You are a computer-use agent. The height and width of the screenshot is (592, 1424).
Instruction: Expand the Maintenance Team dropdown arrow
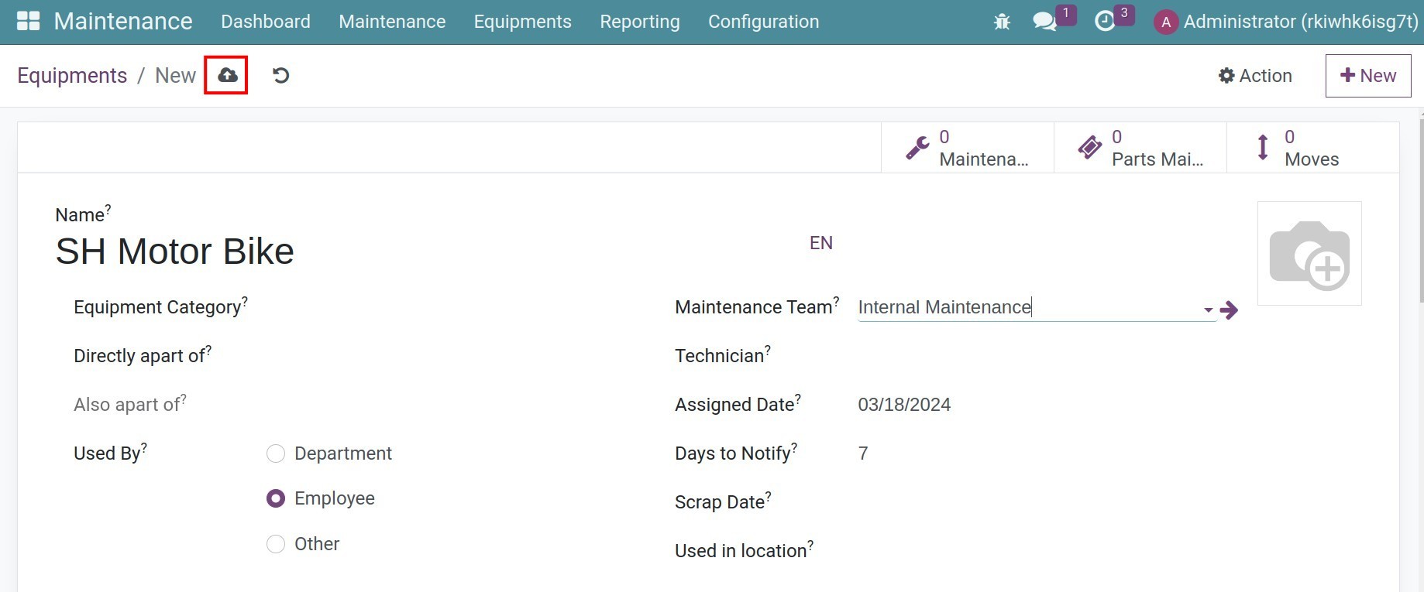point(1208,310)
